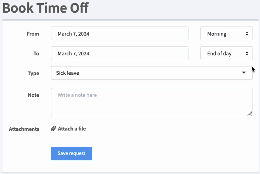Click the 'From' field label
The width and height of the screenshot is (260, 174).
click(33, 34)
